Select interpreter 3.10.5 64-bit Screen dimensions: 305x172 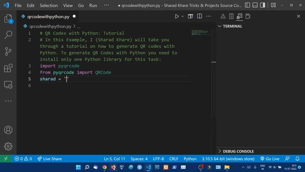click(228, 159)
